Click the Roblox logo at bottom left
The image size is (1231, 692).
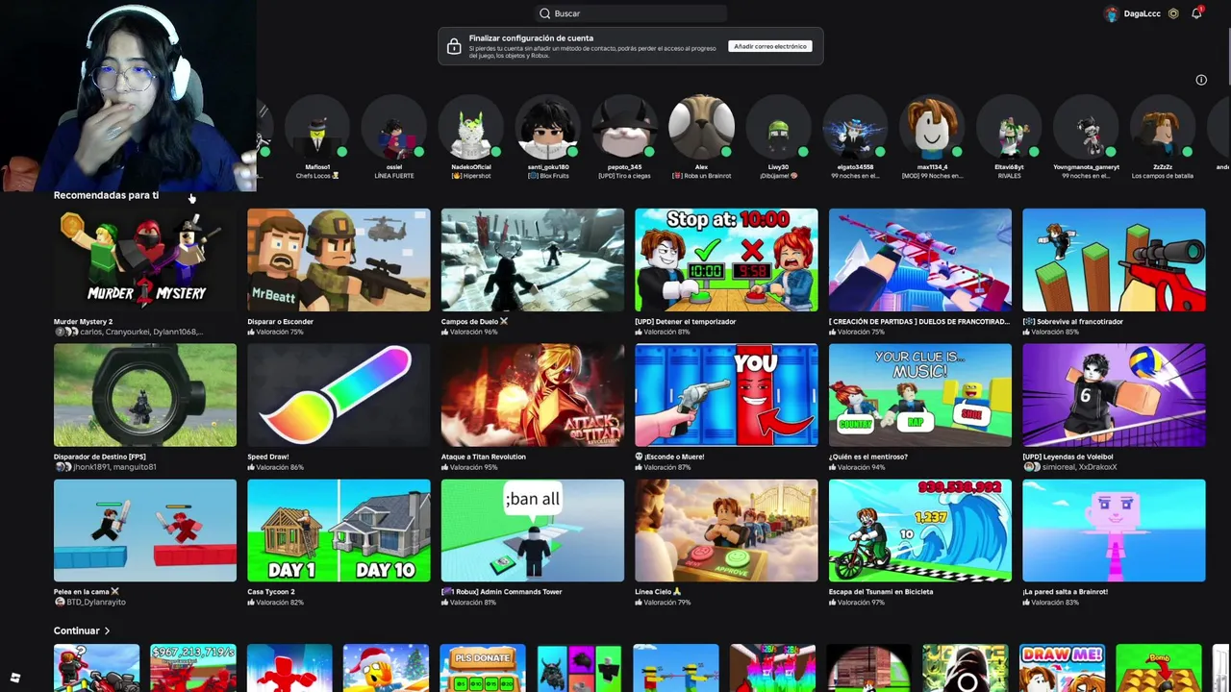coord(15,678)
